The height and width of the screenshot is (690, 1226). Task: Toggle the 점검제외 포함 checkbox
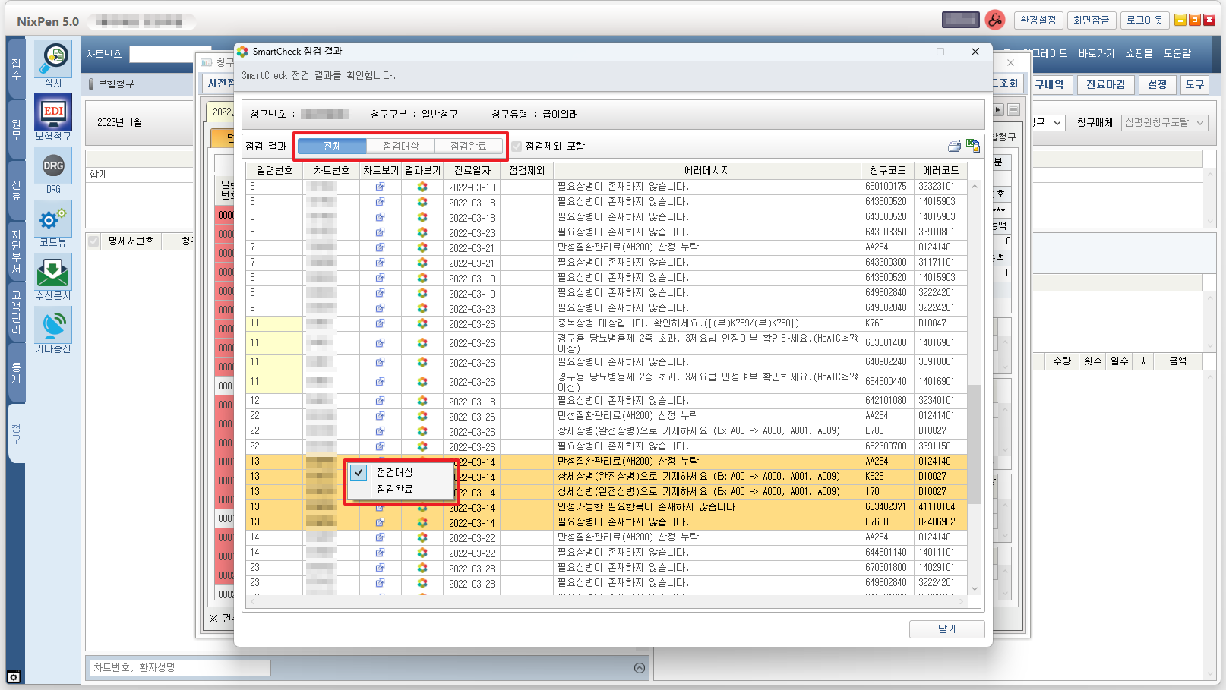pyautogui.click(x=517, y=146)
